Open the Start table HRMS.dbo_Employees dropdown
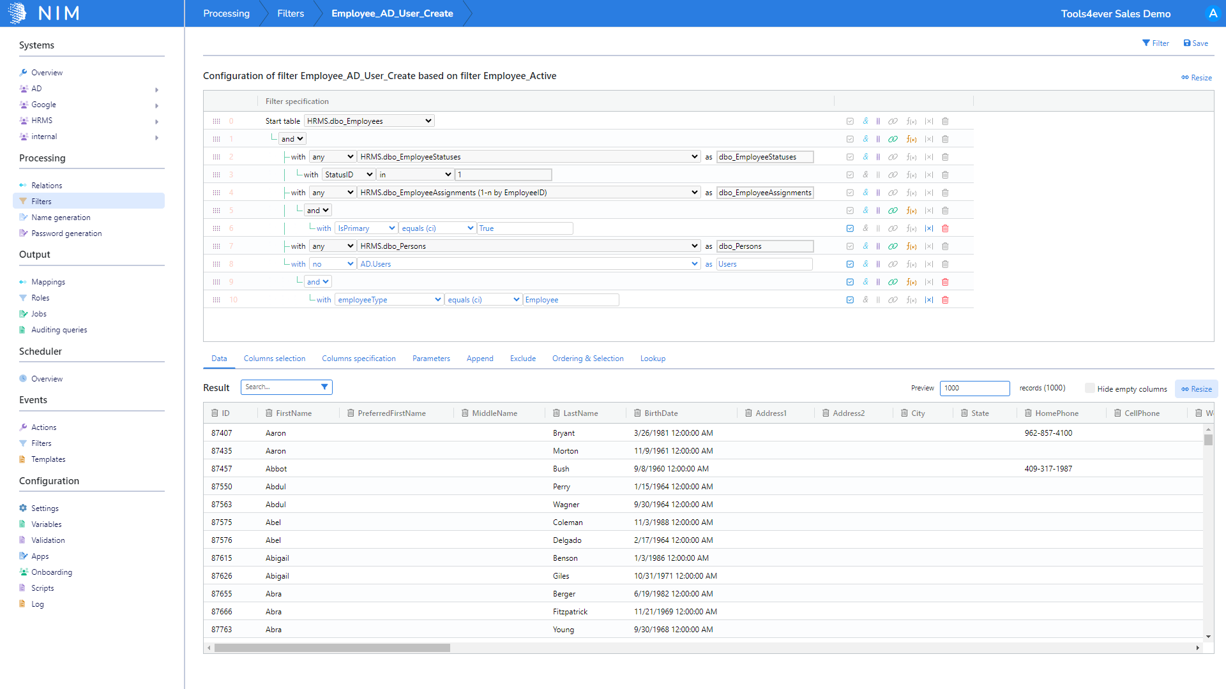Image resolution: width=1226 pixels, height=689 pixels. (x=369, y=121)
